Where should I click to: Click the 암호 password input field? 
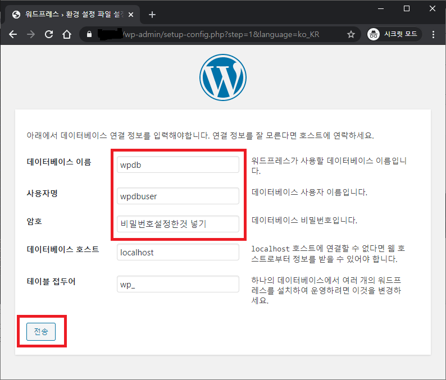[x=178, y=224]
